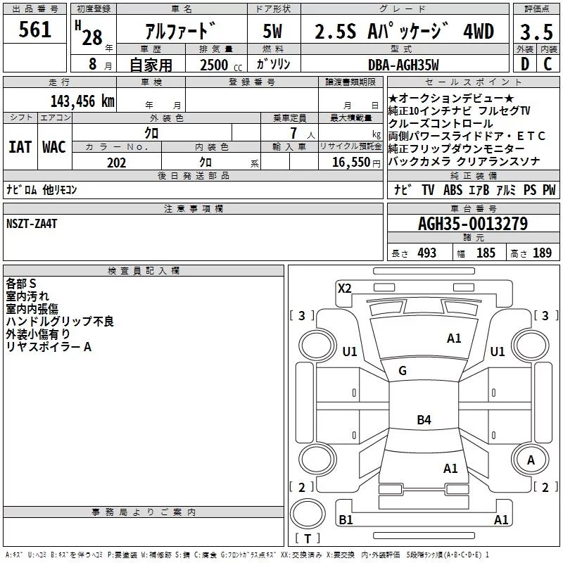Click the door shape value 5W
Image resolution: width=563 pixels, height=563 pixels.
click(272, 31)
